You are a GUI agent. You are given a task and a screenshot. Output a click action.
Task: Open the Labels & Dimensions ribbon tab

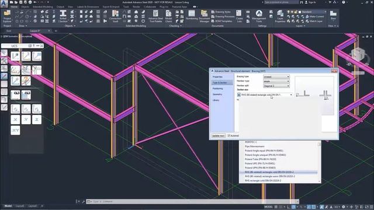(88, 7)
